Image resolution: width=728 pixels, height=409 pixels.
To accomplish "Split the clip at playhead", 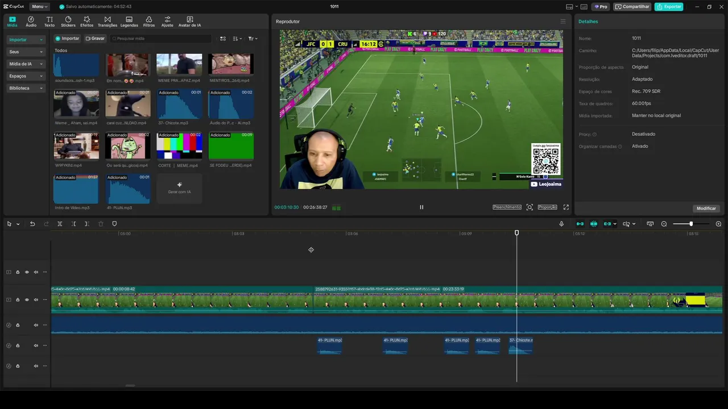I will [60, 224].
